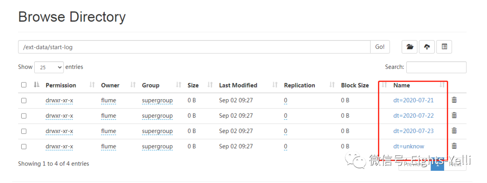Viewport: 487px width, 183px height.
Task: Click Last Modified cell of dt=2020-07-22 row
Action: click(236, 115)
